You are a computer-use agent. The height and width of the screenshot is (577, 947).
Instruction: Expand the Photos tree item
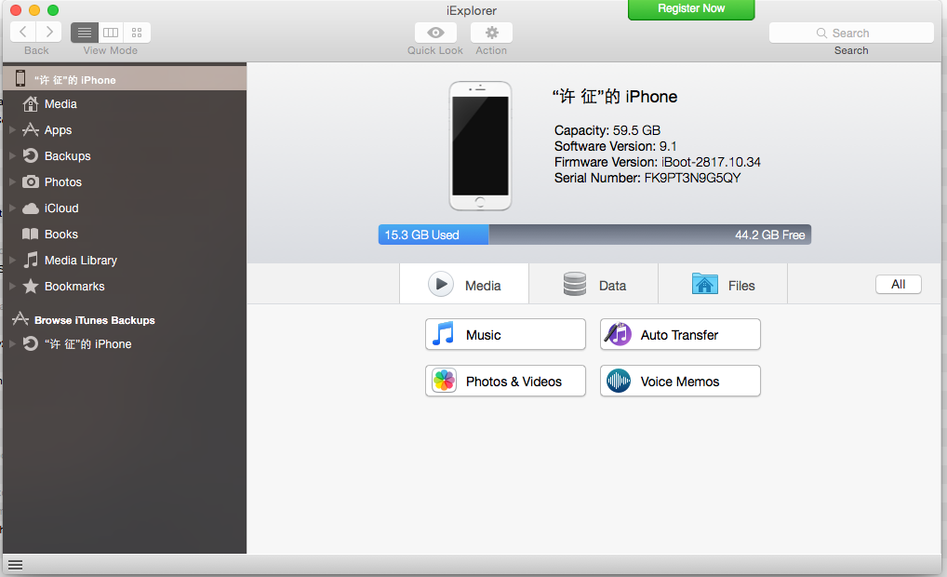tap(12, 181)
